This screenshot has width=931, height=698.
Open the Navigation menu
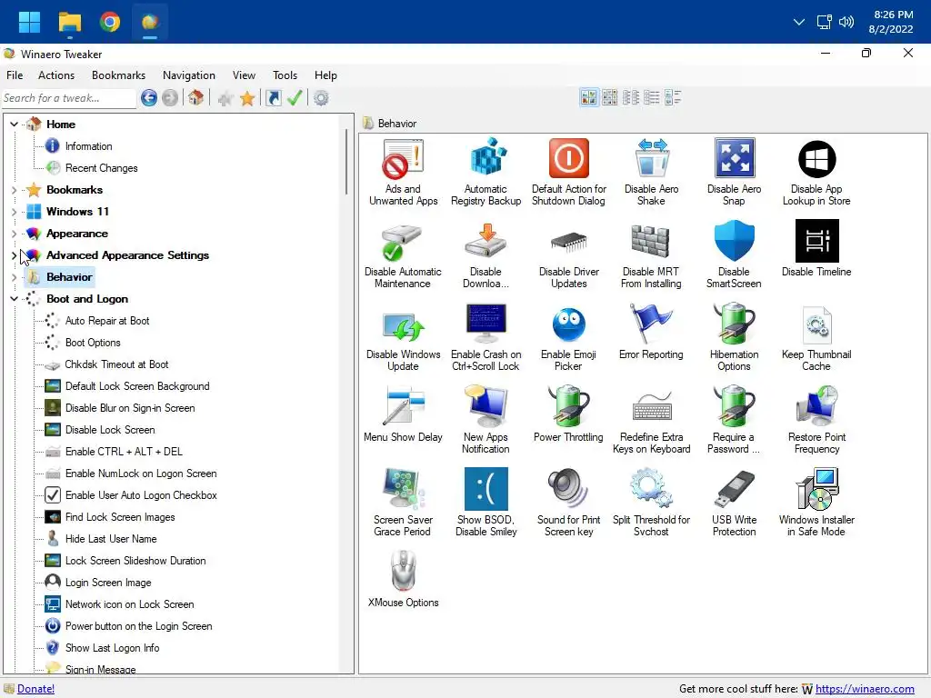click(x=189, y=75)
